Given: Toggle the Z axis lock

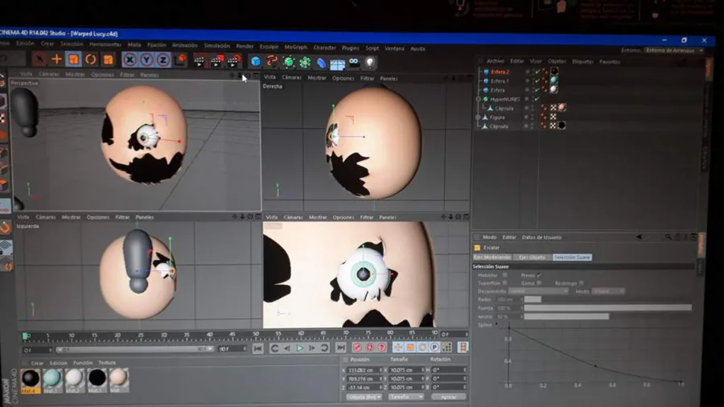Looking at the screenshot, I should (x=162, y=60).
